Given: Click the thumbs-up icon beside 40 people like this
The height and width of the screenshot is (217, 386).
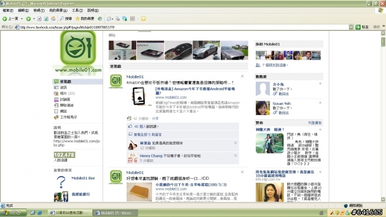Looking at the screenshot, I should pyautogui.click(x=130, y=126).
